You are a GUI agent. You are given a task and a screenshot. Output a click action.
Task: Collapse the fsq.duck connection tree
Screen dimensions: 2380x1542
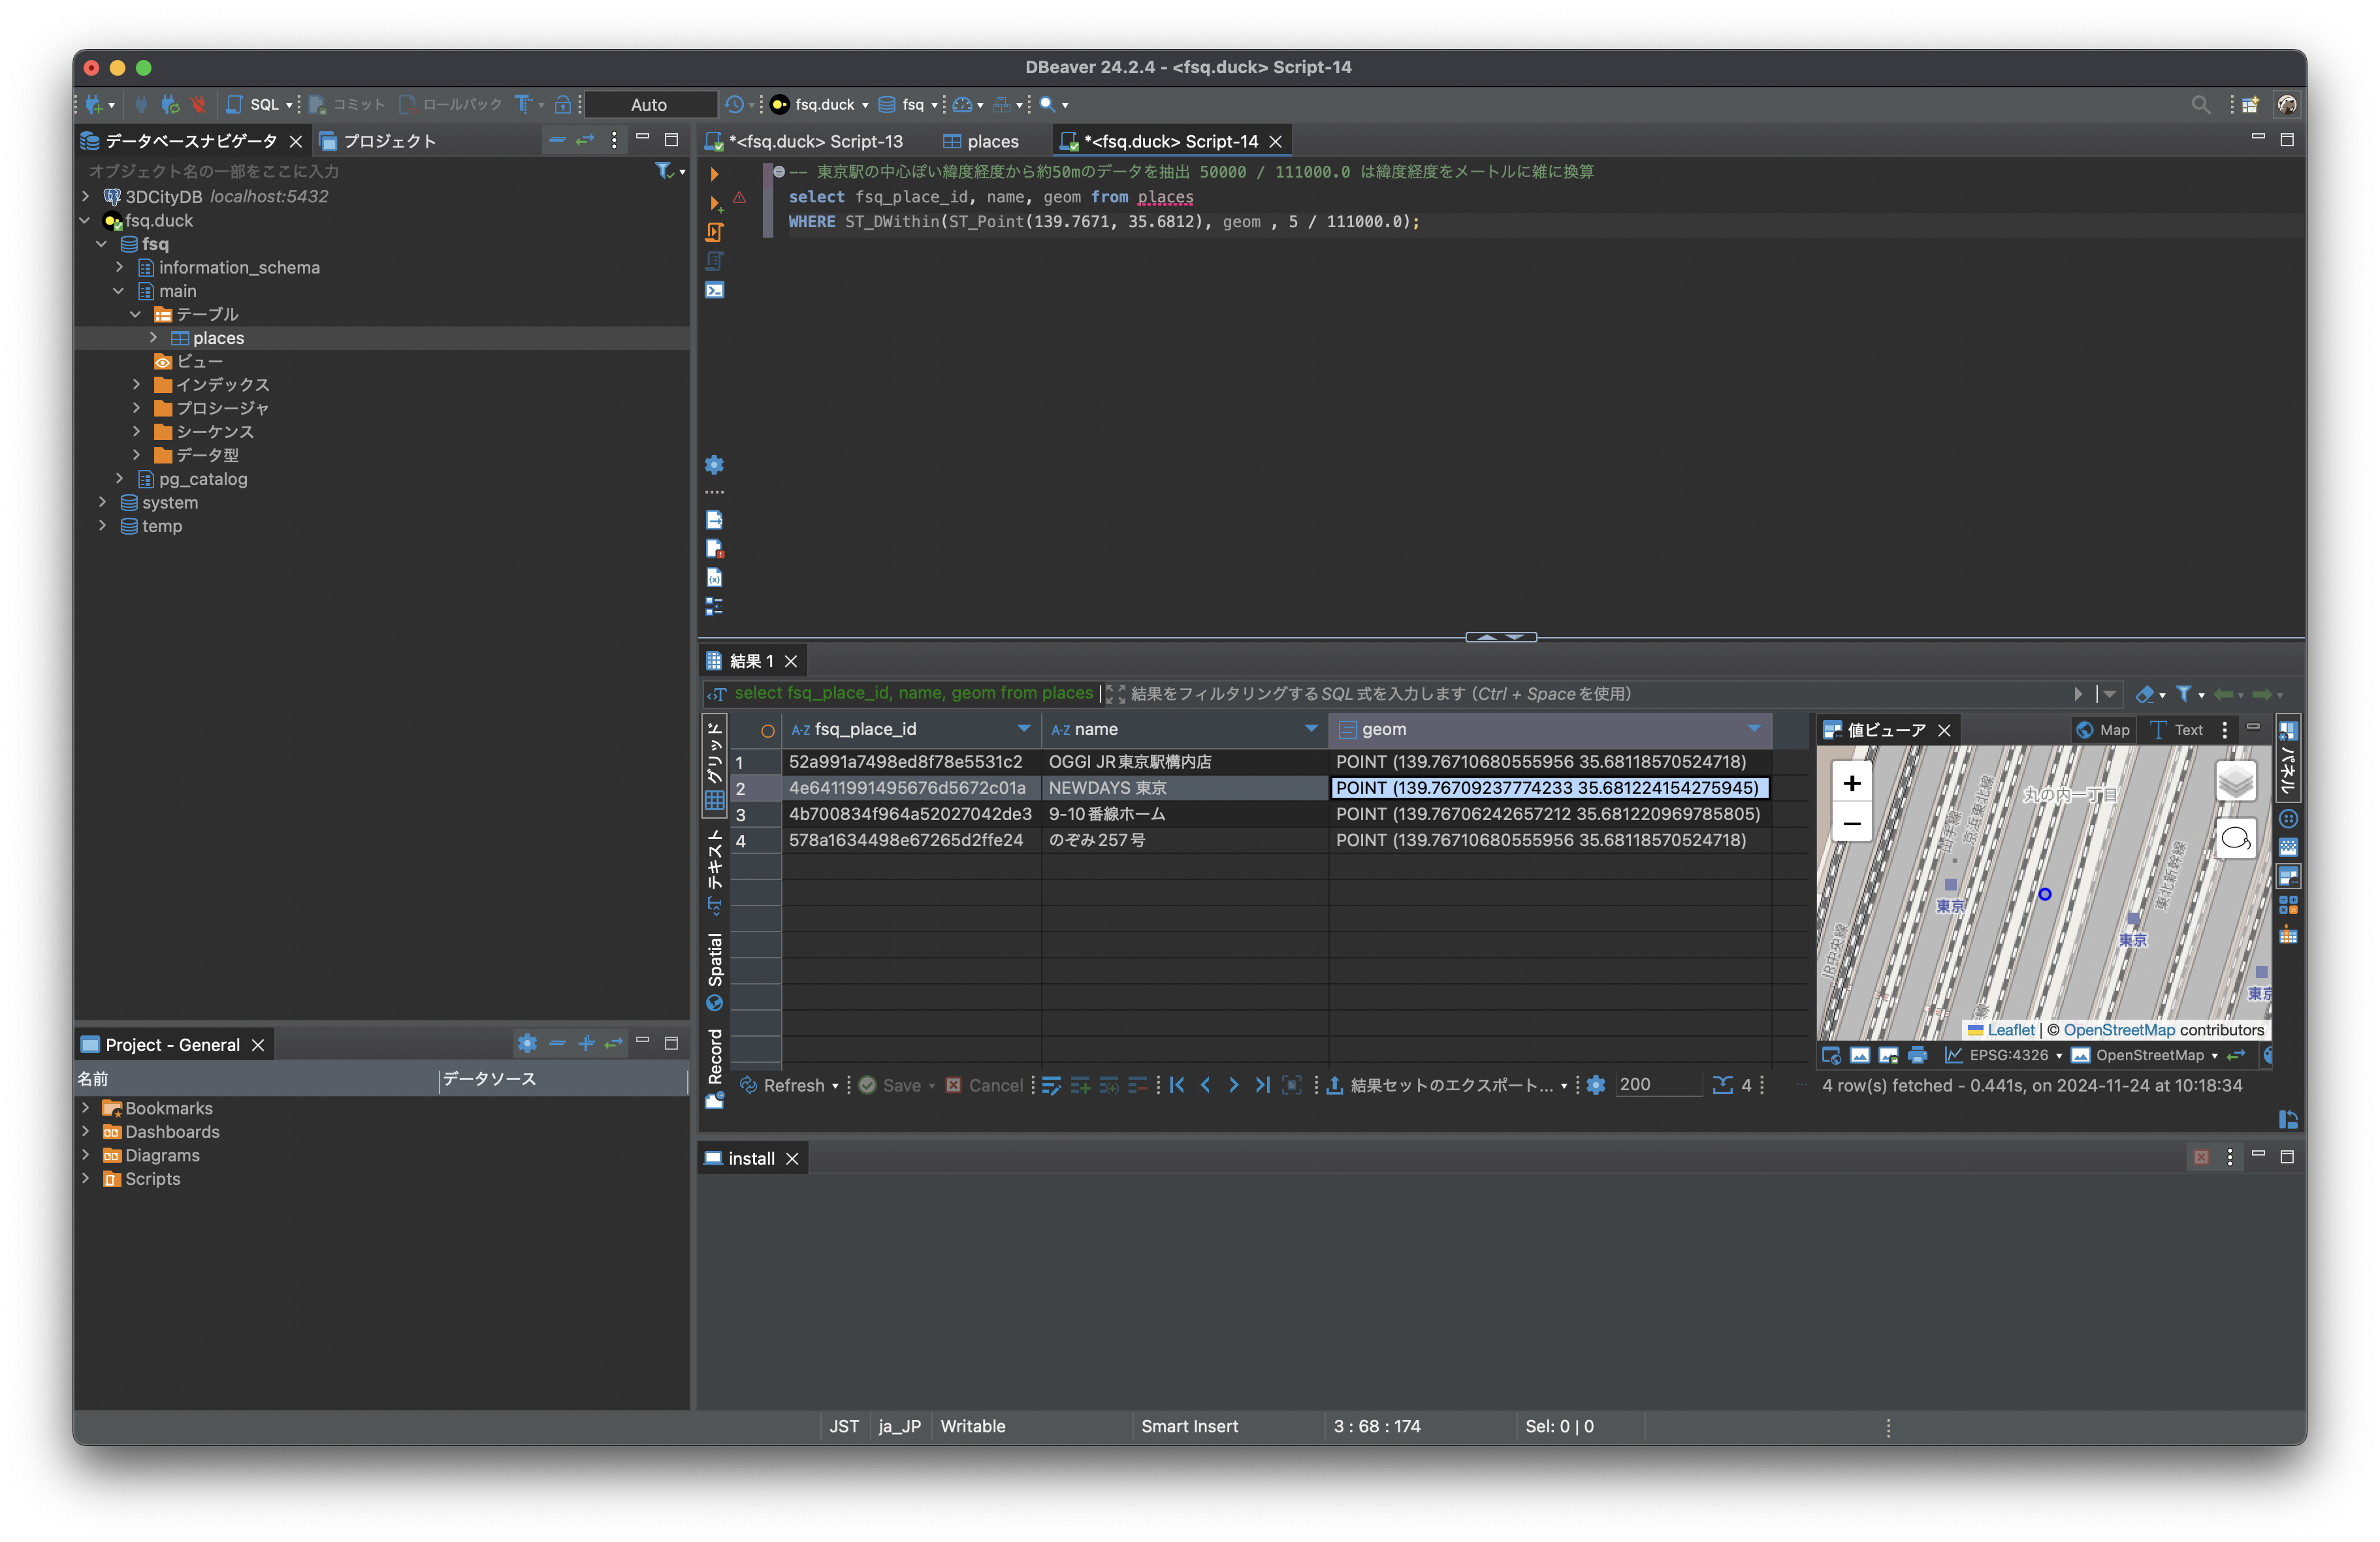tap(85, 220)
